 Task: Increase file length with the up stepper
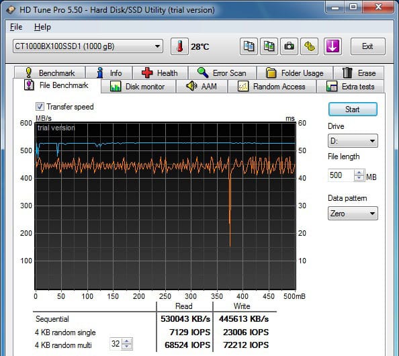point(359,172)
